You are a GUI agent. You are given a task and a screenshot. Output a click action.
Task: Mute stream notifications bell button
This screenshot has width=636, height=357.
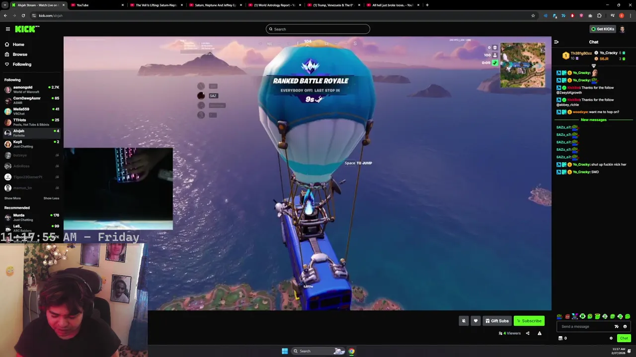pyautogui.click(x=464, y=321)
